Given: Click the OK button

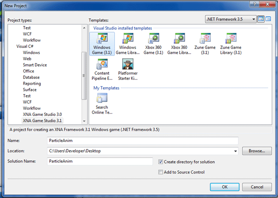Looking at the screenshot, I should 225,187.
